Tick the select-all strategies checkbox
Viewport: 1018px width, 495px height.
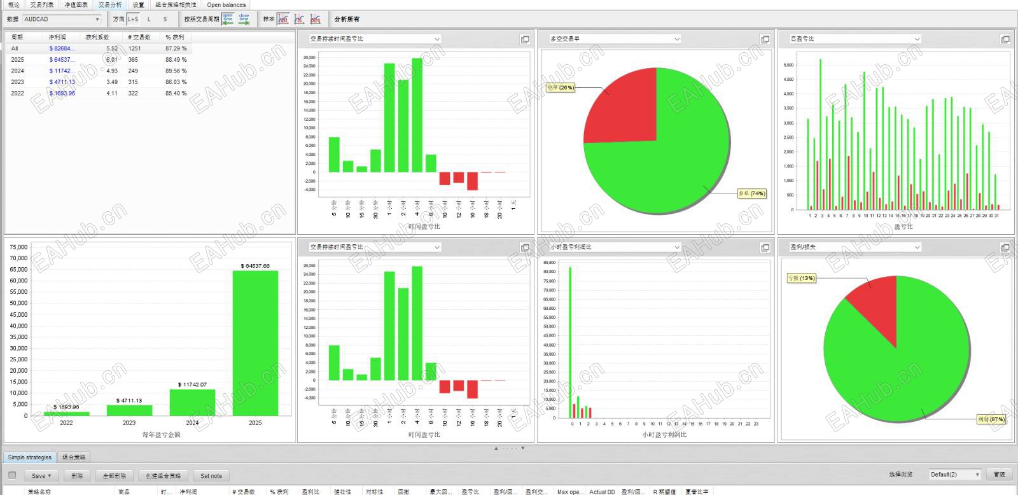(x=12, y=475)
